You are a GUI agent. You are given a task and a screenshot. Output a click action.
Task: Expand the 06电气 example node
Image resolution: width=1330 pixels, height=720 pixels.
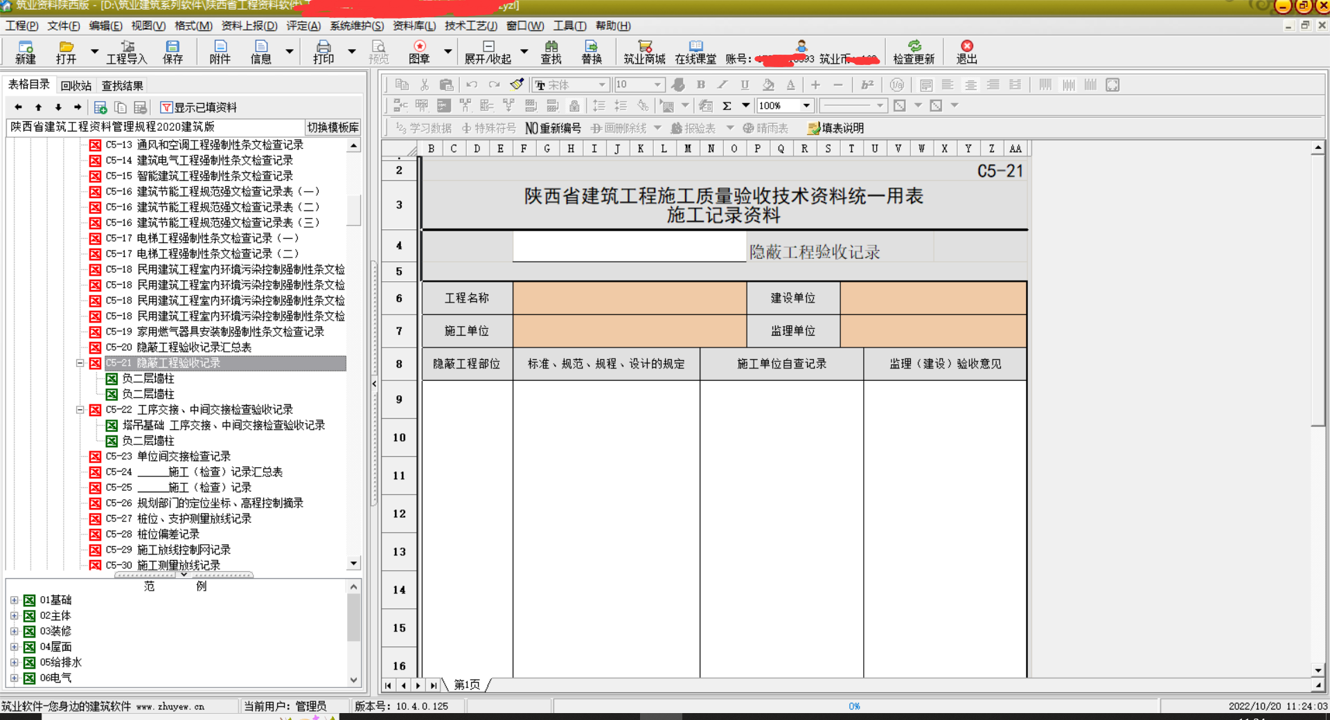point(14,678)
